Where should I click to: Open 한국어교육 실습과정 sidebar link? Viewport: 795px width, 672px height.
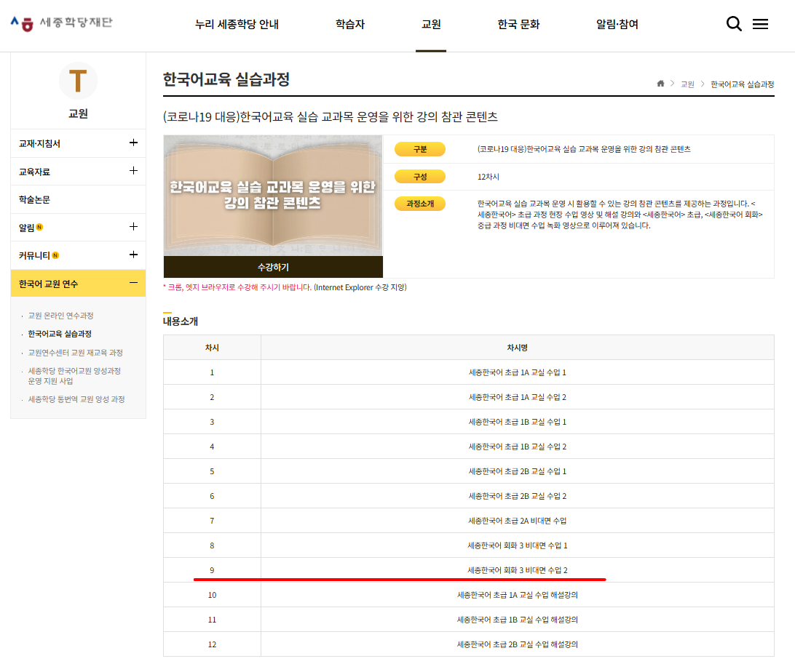click(x=60, y=334)
